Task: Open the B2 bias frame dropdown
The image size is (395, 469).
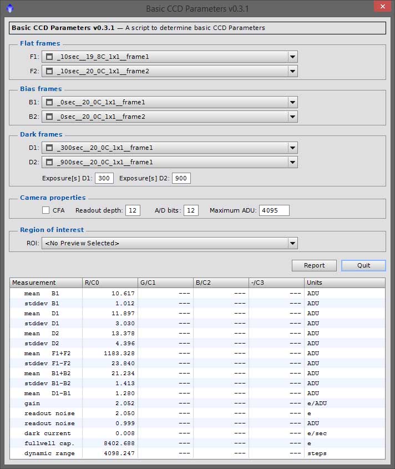Action: click(292, 117)
